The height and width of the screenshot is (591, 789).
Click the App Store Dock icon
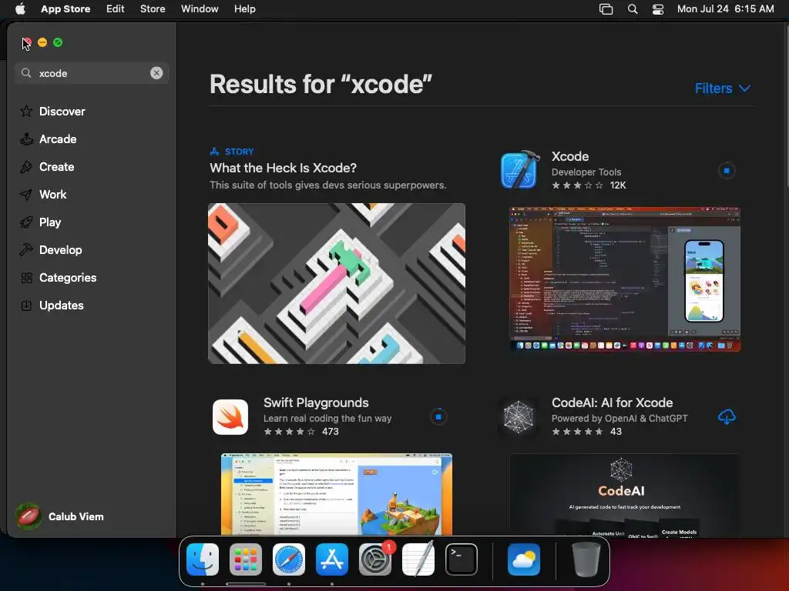[x=332, y=559]
